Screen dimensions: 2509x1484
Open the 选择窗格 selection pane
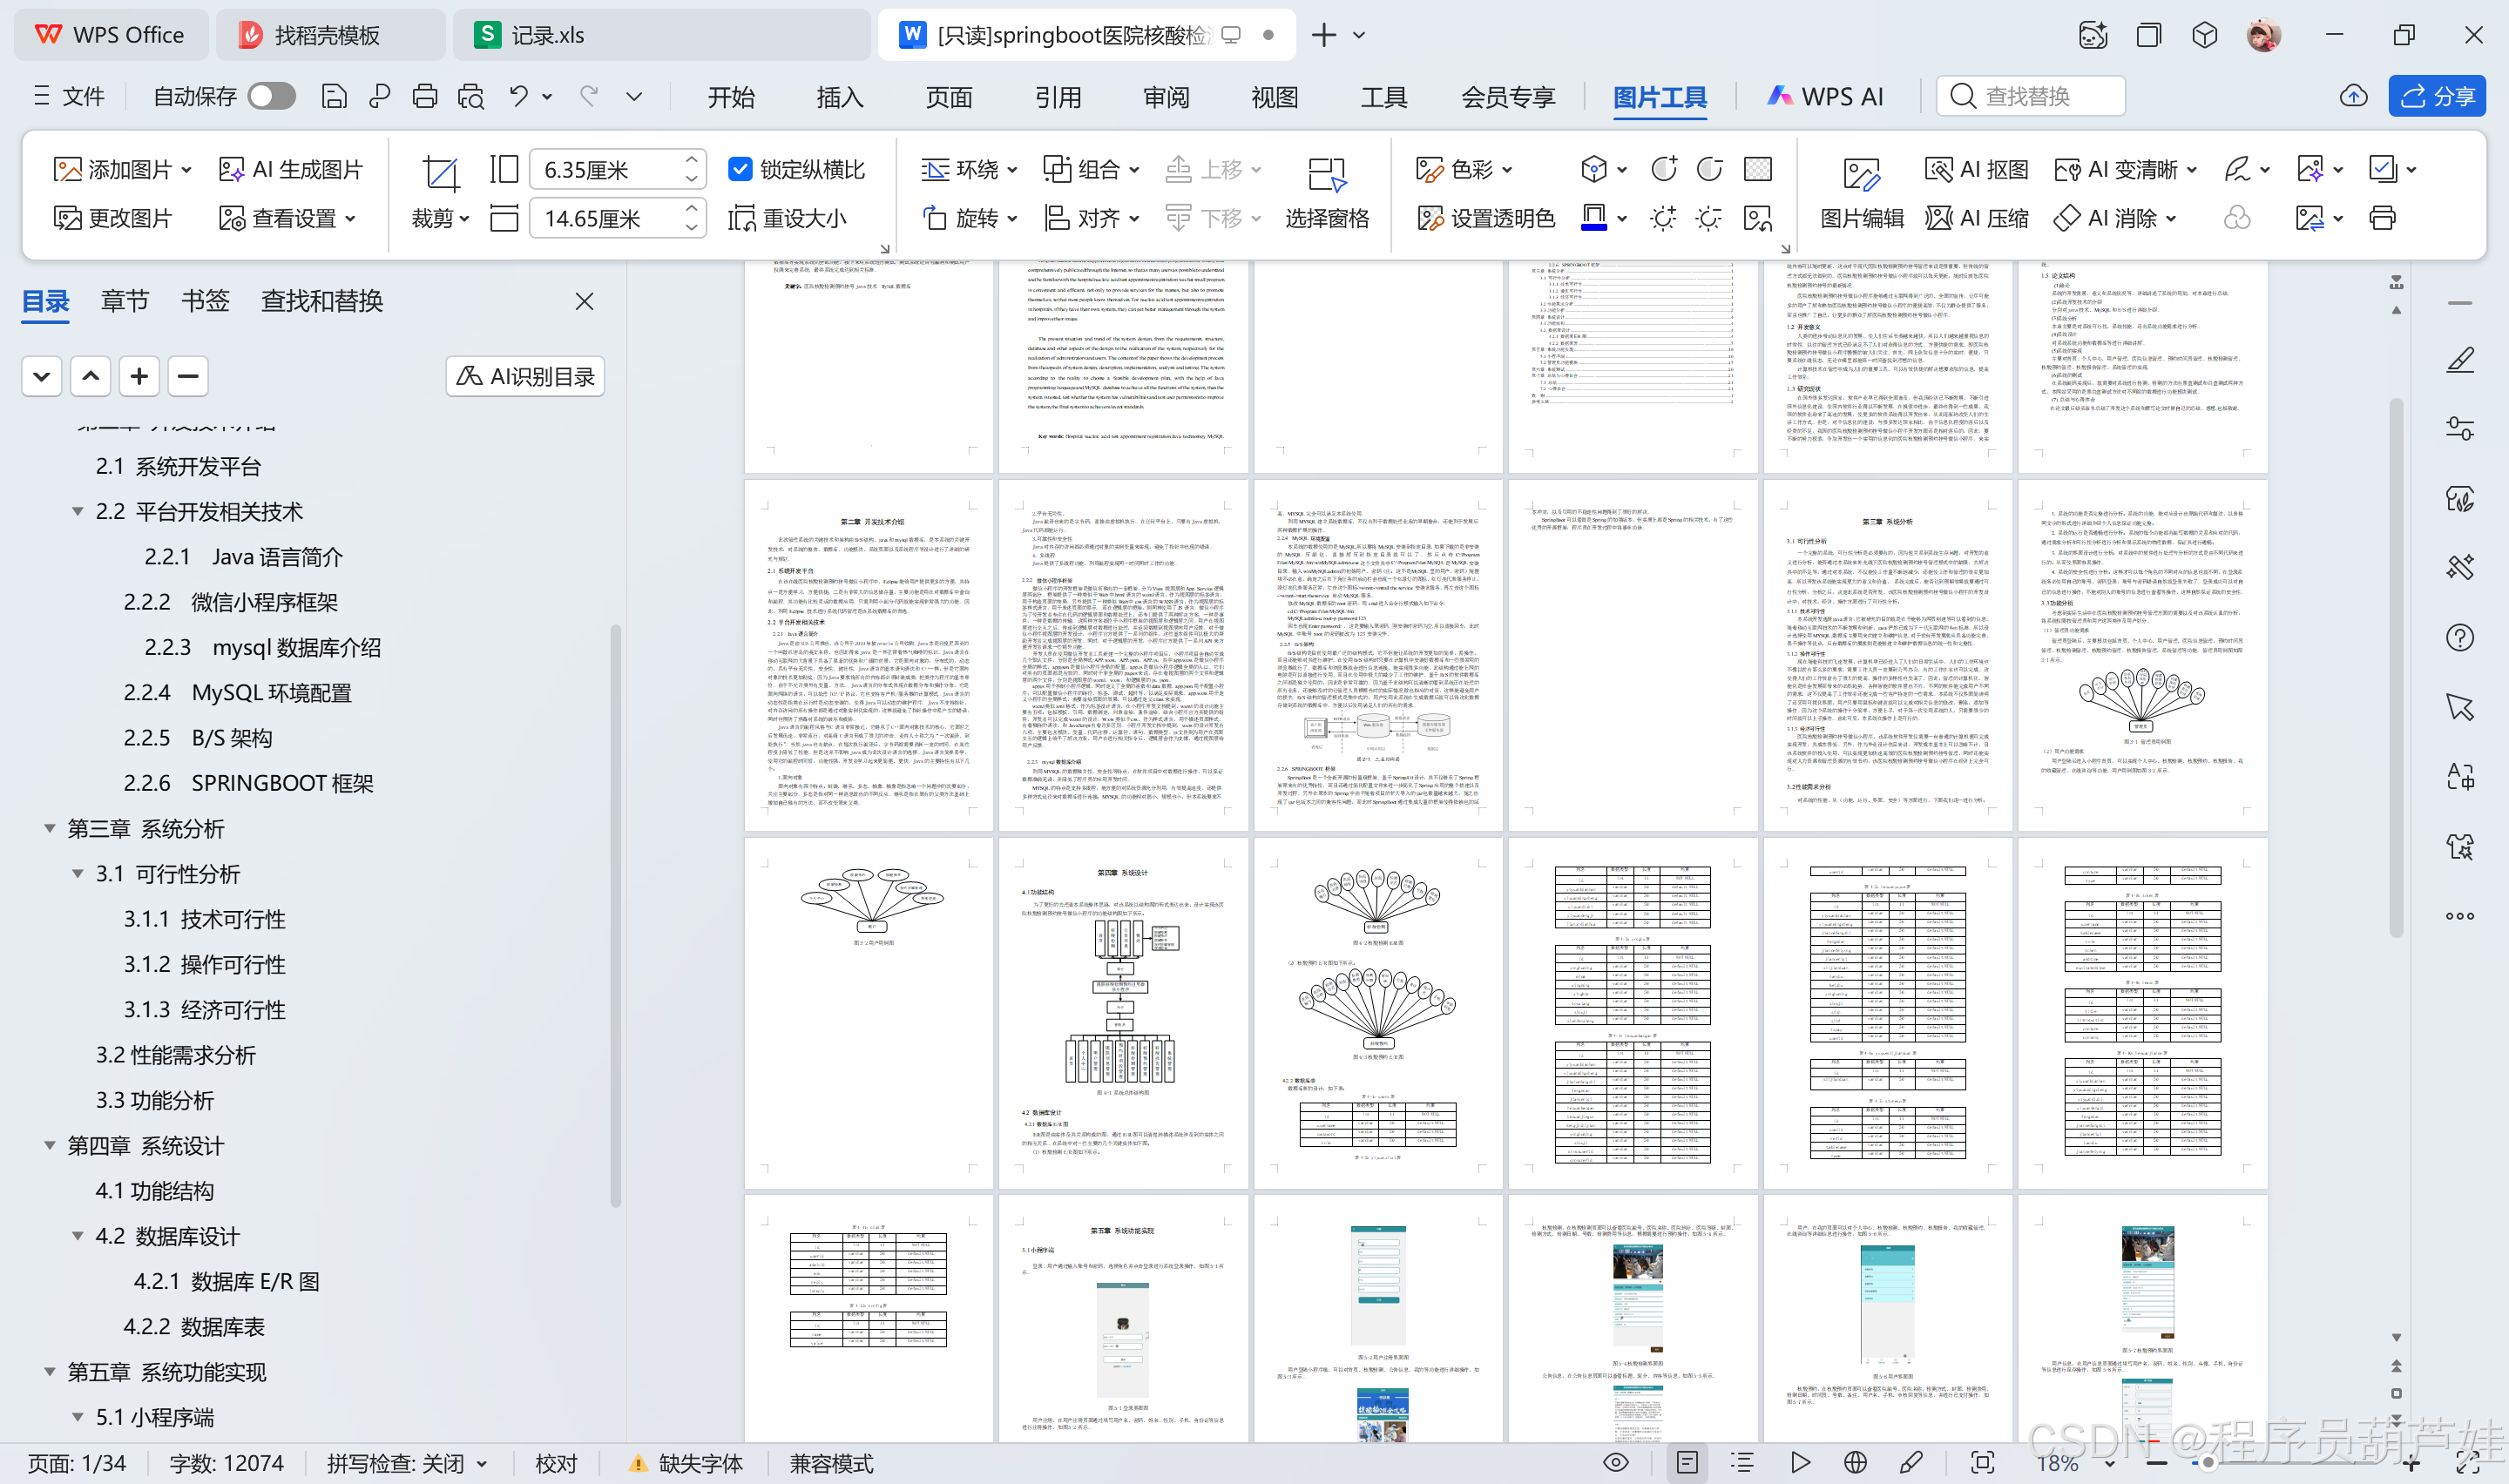coord(1327,193)
